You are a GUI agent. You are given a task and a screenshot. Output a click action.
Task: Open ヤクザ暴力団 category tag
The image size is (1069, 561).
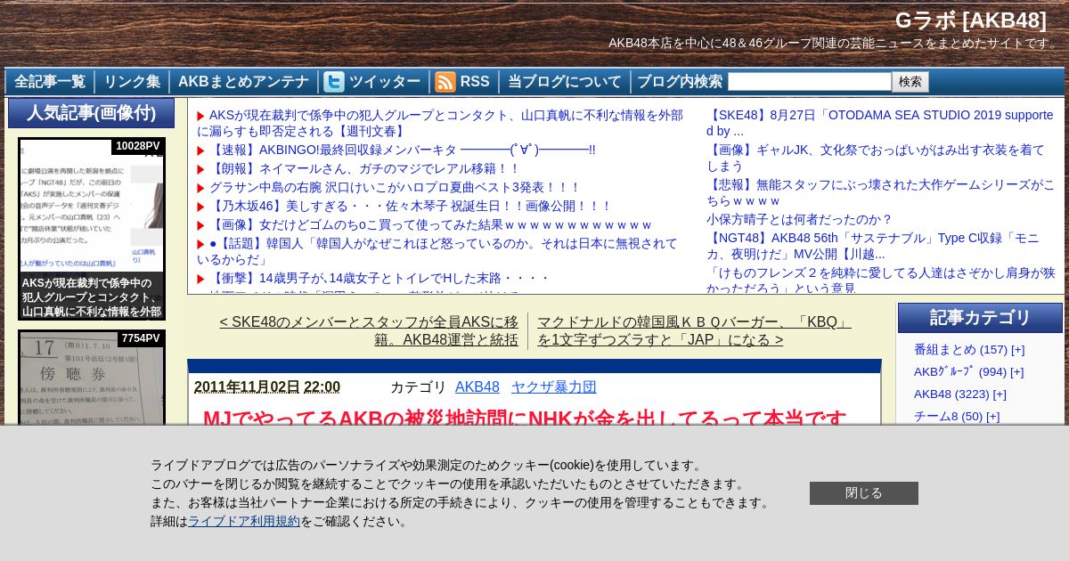coord(554,386)
